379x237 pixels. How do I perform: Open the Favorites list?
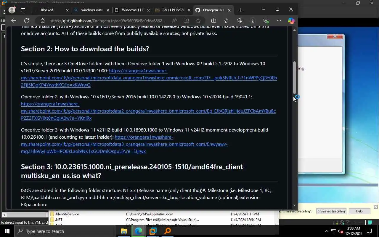[x=227, y=21]
